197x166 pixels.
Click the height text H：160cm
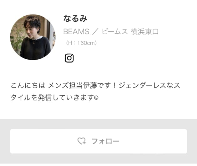point(81,43)
